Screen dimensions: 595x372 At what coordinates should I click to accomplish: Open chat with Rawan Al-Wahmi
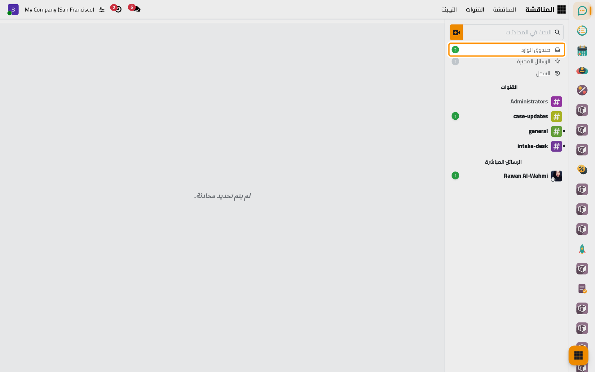tap(507, 176)
